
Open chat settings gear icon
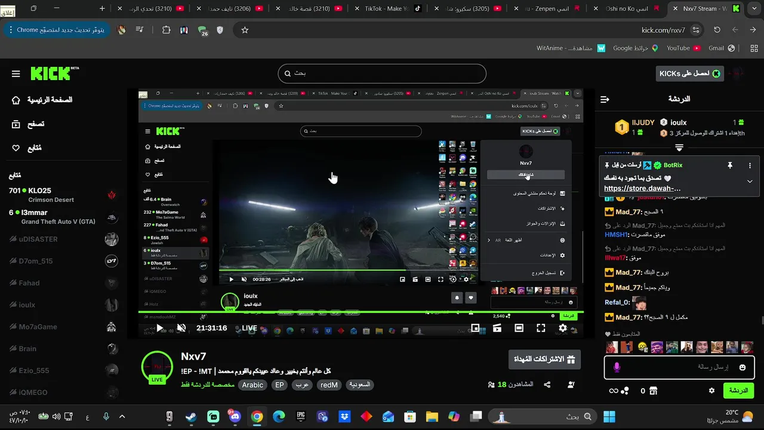[711, 391]
